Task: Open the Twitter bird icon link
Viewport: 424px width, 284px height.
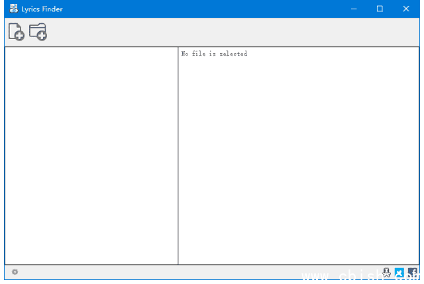Action: coord(399,272)
